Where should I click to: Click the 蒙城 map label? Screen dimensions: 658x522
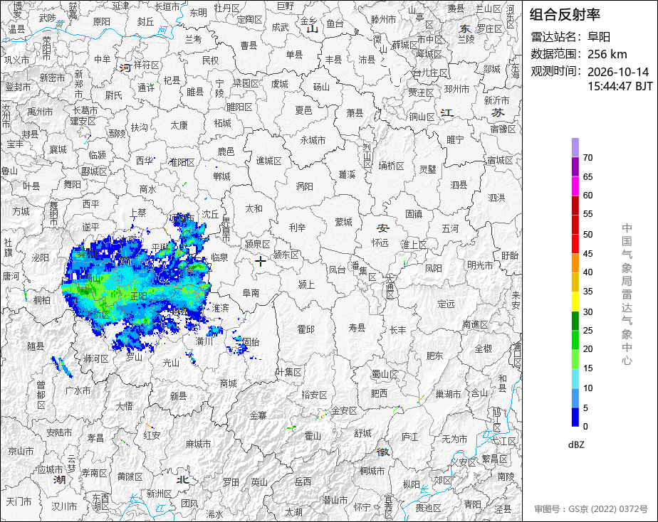click(344, 222)
